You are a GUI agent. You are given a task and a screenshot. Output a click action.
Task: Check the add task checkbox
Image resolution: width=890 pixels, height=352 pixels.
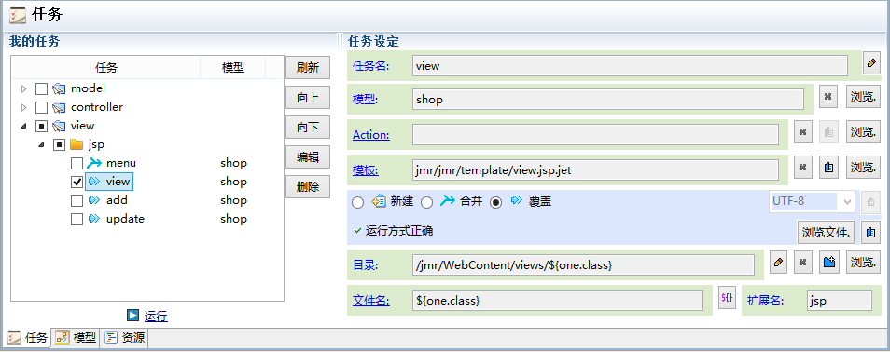[76, 200]
